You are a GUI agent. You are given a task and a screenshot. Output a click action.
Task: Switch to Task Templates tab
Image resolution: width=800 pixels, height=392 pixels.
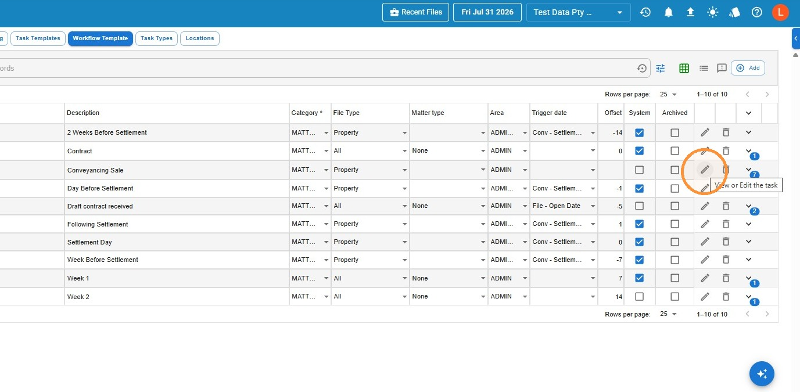(38, 38)
